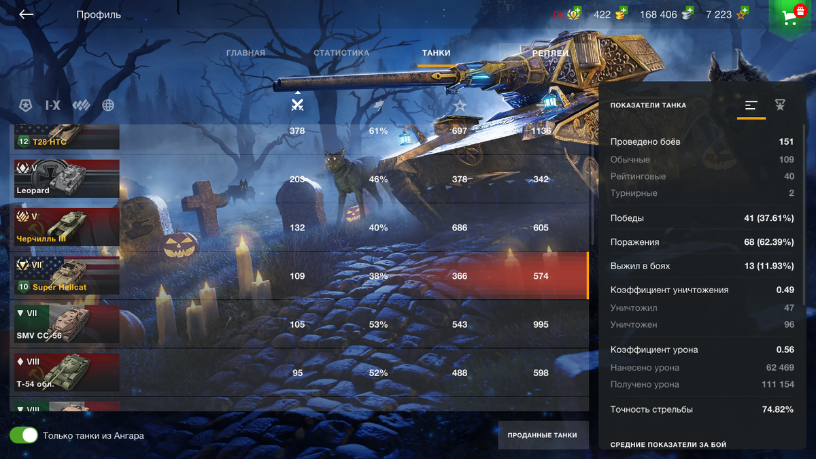This screenshot has height=459, width=816.
Task: Toggle Только танки из Ангара switch
Action: coord(24,435)
